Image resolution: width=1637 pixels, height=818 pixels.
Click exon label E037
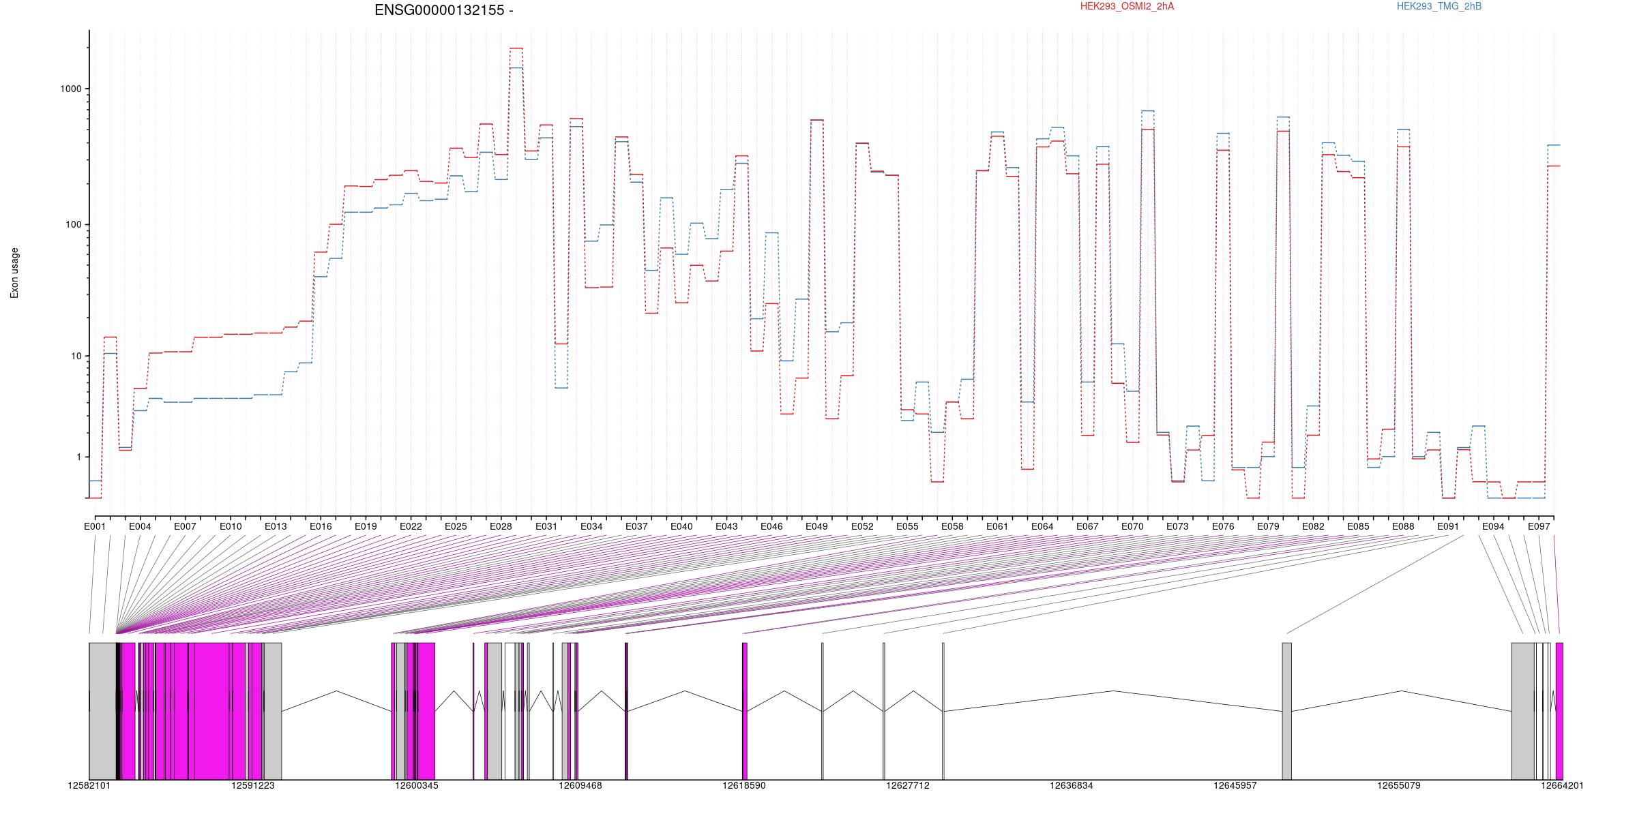pyautogui.click(x=636, y=526)
